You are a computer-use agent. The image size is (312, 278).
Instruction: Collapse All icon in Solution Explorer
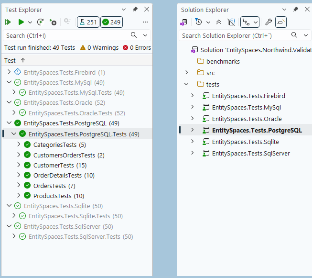pyautogui.click(x=219, y=22)
